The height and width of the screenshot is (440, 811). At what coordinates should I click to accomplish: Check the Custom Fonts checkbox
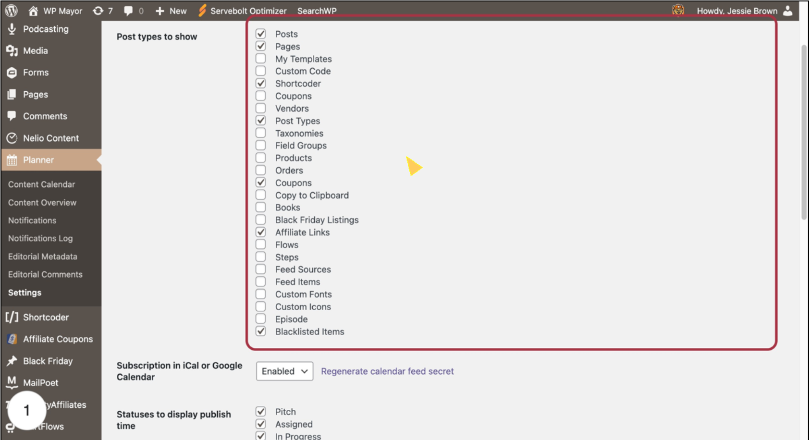[260, 294]
